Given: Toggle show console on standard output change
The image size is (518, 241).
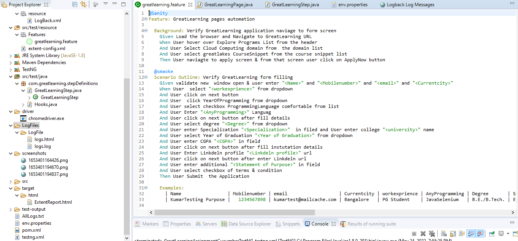Looking at the screenshot, I should point(470,233).
